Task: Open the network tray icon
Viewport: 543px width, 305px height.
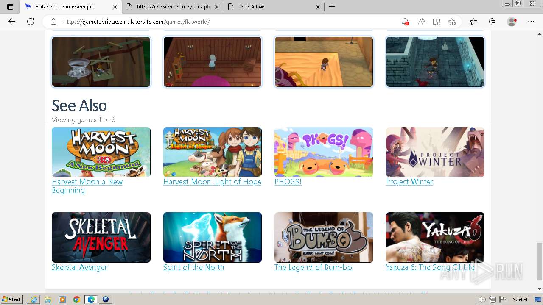Action: [492, 299]
